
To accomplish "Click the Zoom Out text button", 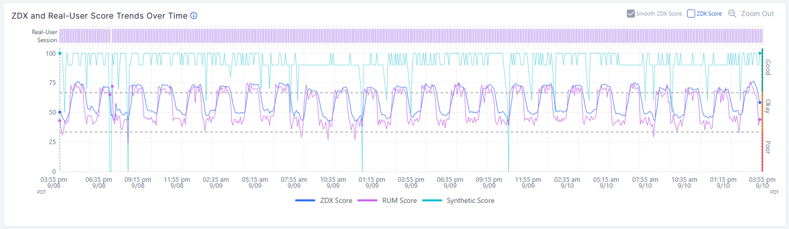I will click(757, 14).
